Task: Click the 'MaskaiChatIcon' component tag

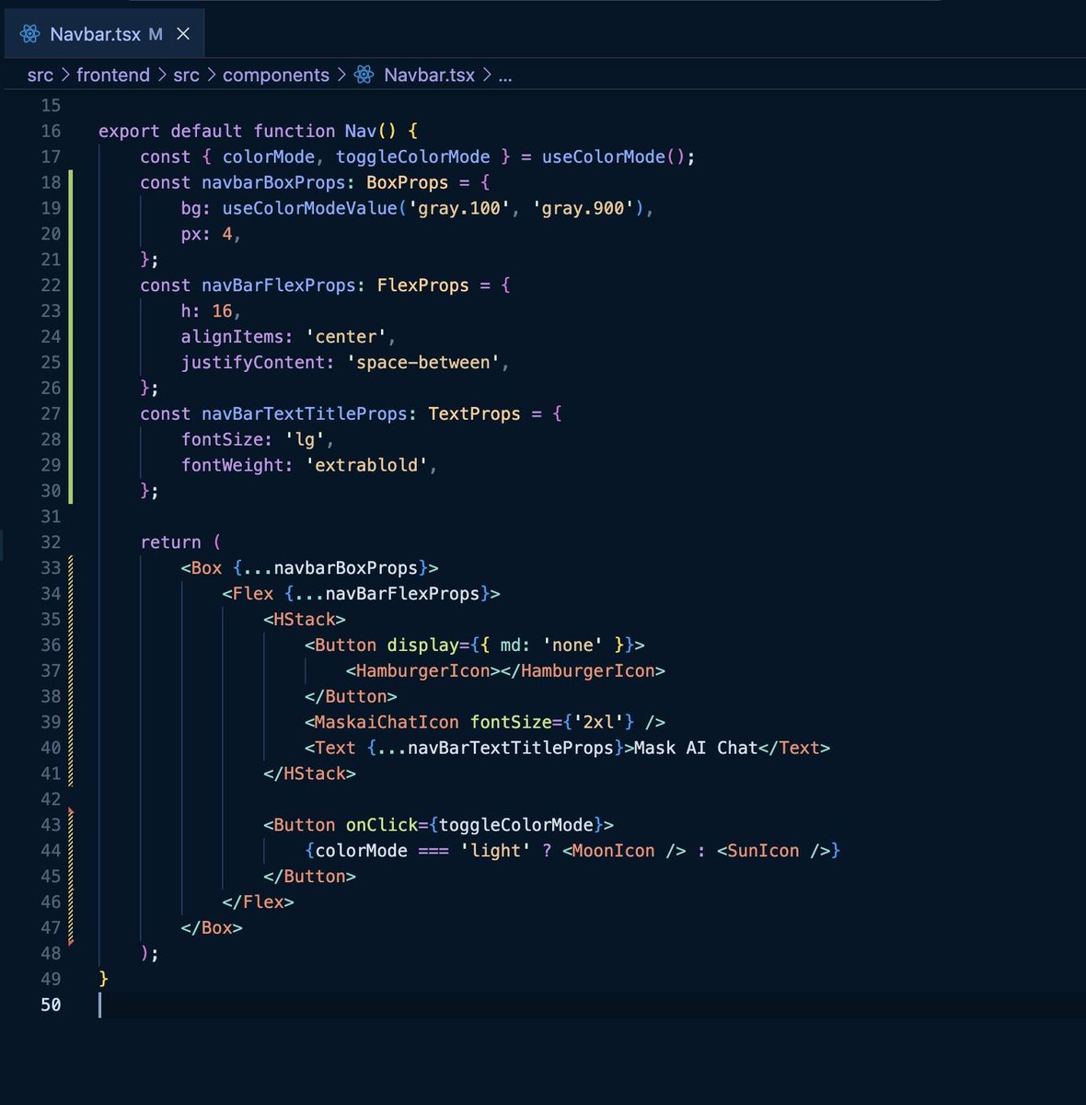Action: click(387, 722)
